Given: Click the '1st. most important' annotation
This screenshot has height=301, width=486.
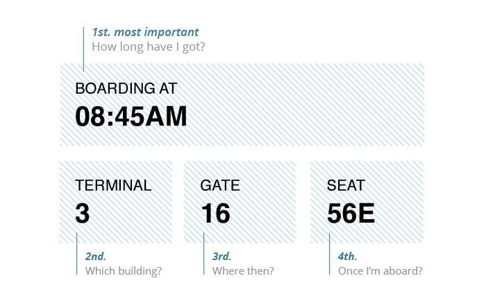Looking at the screenshot, I should (x=145, y=32).
